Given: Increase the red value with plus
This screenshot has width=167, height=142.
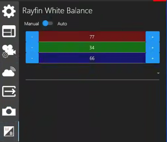Looking at the screenshot, I should pyautogui.click(x=153, y=37).
